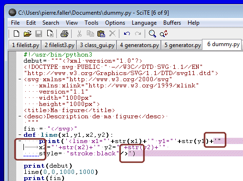Switch to the 4 generators.py tab
Image resolution: width=243 pixels, height=181 pixels.
[139, 45]
